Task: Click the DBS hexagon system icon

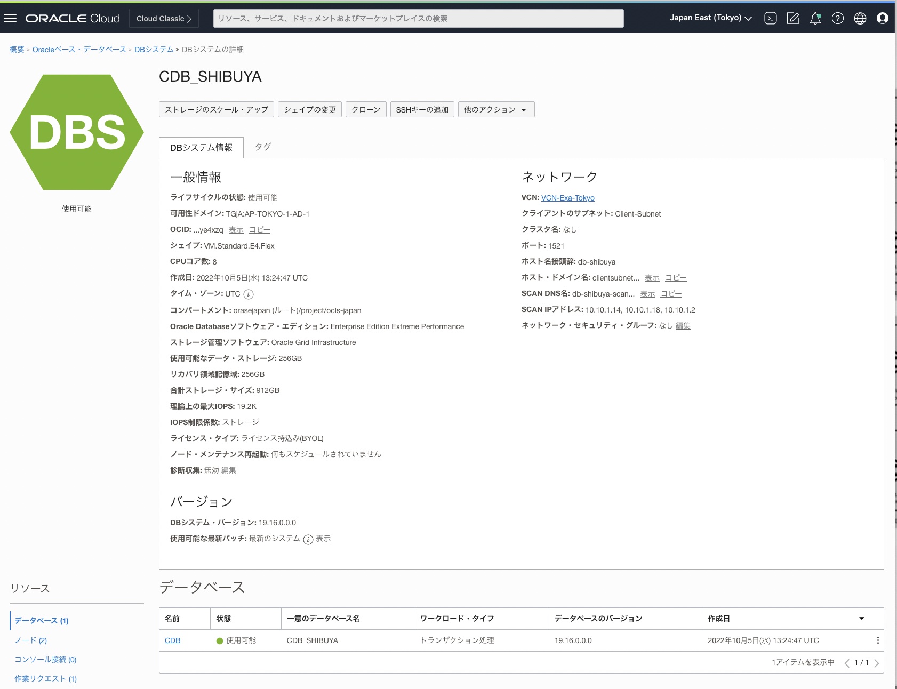Action: pyautogui.click(x=77, y=132)
